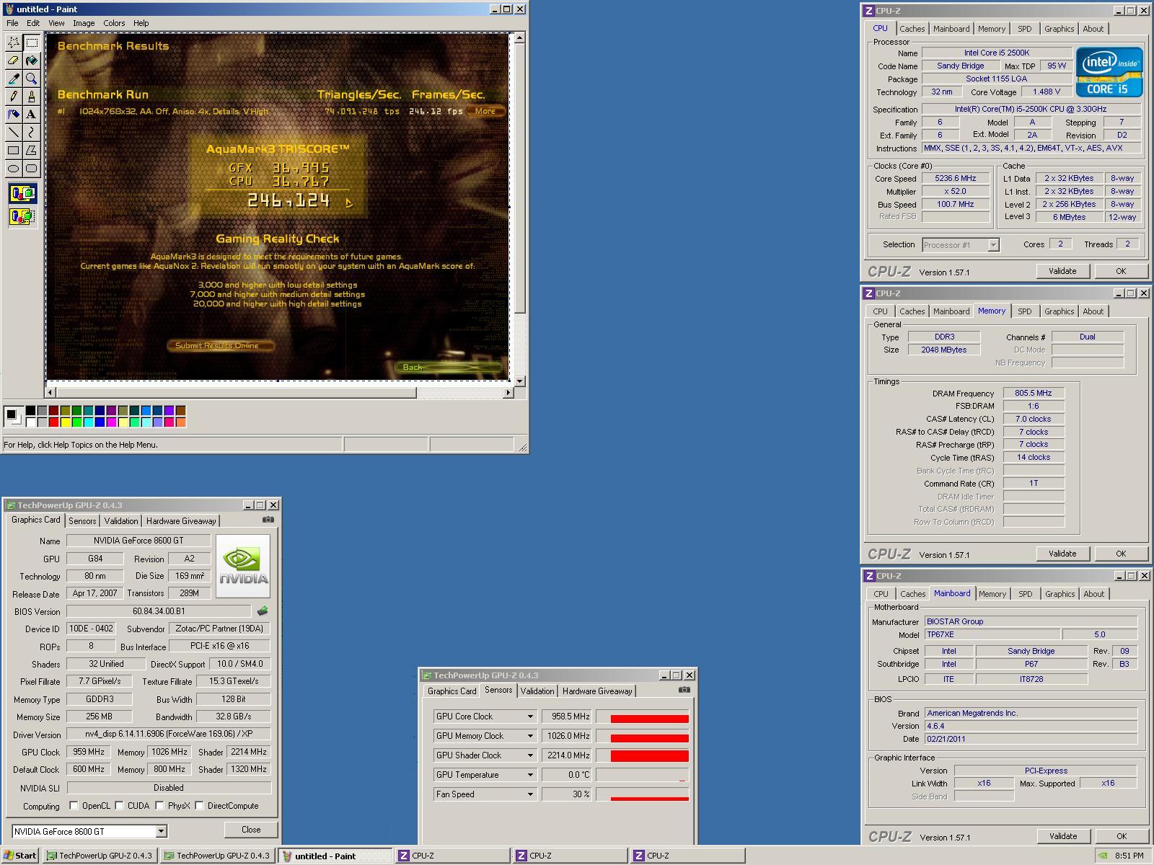Click the Close button in GPU-Z
Screen dimensions: 1154x865
coord(251,830)
